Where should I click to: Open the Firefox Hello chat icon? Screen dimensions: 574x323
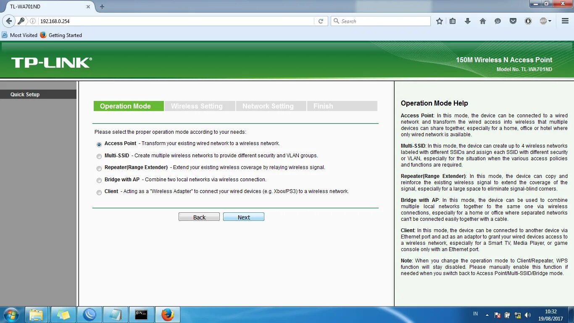(x=498, y=21)
